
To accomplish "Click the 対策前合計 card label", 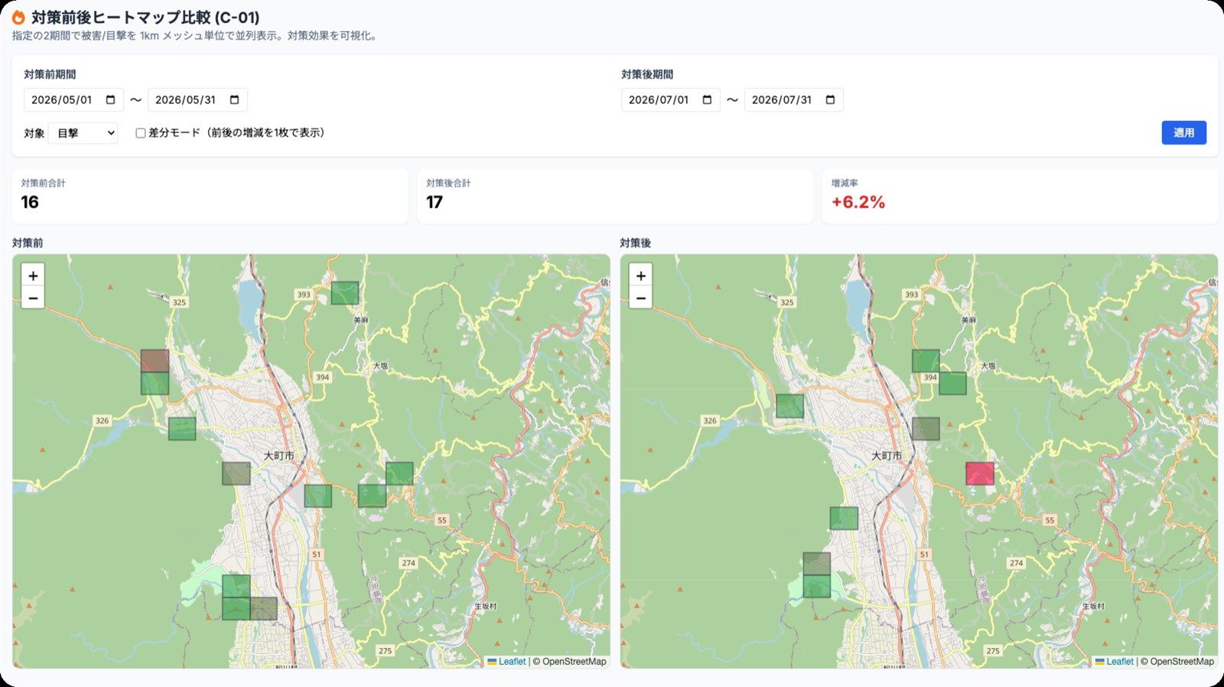I will click(x=43, y=183).
